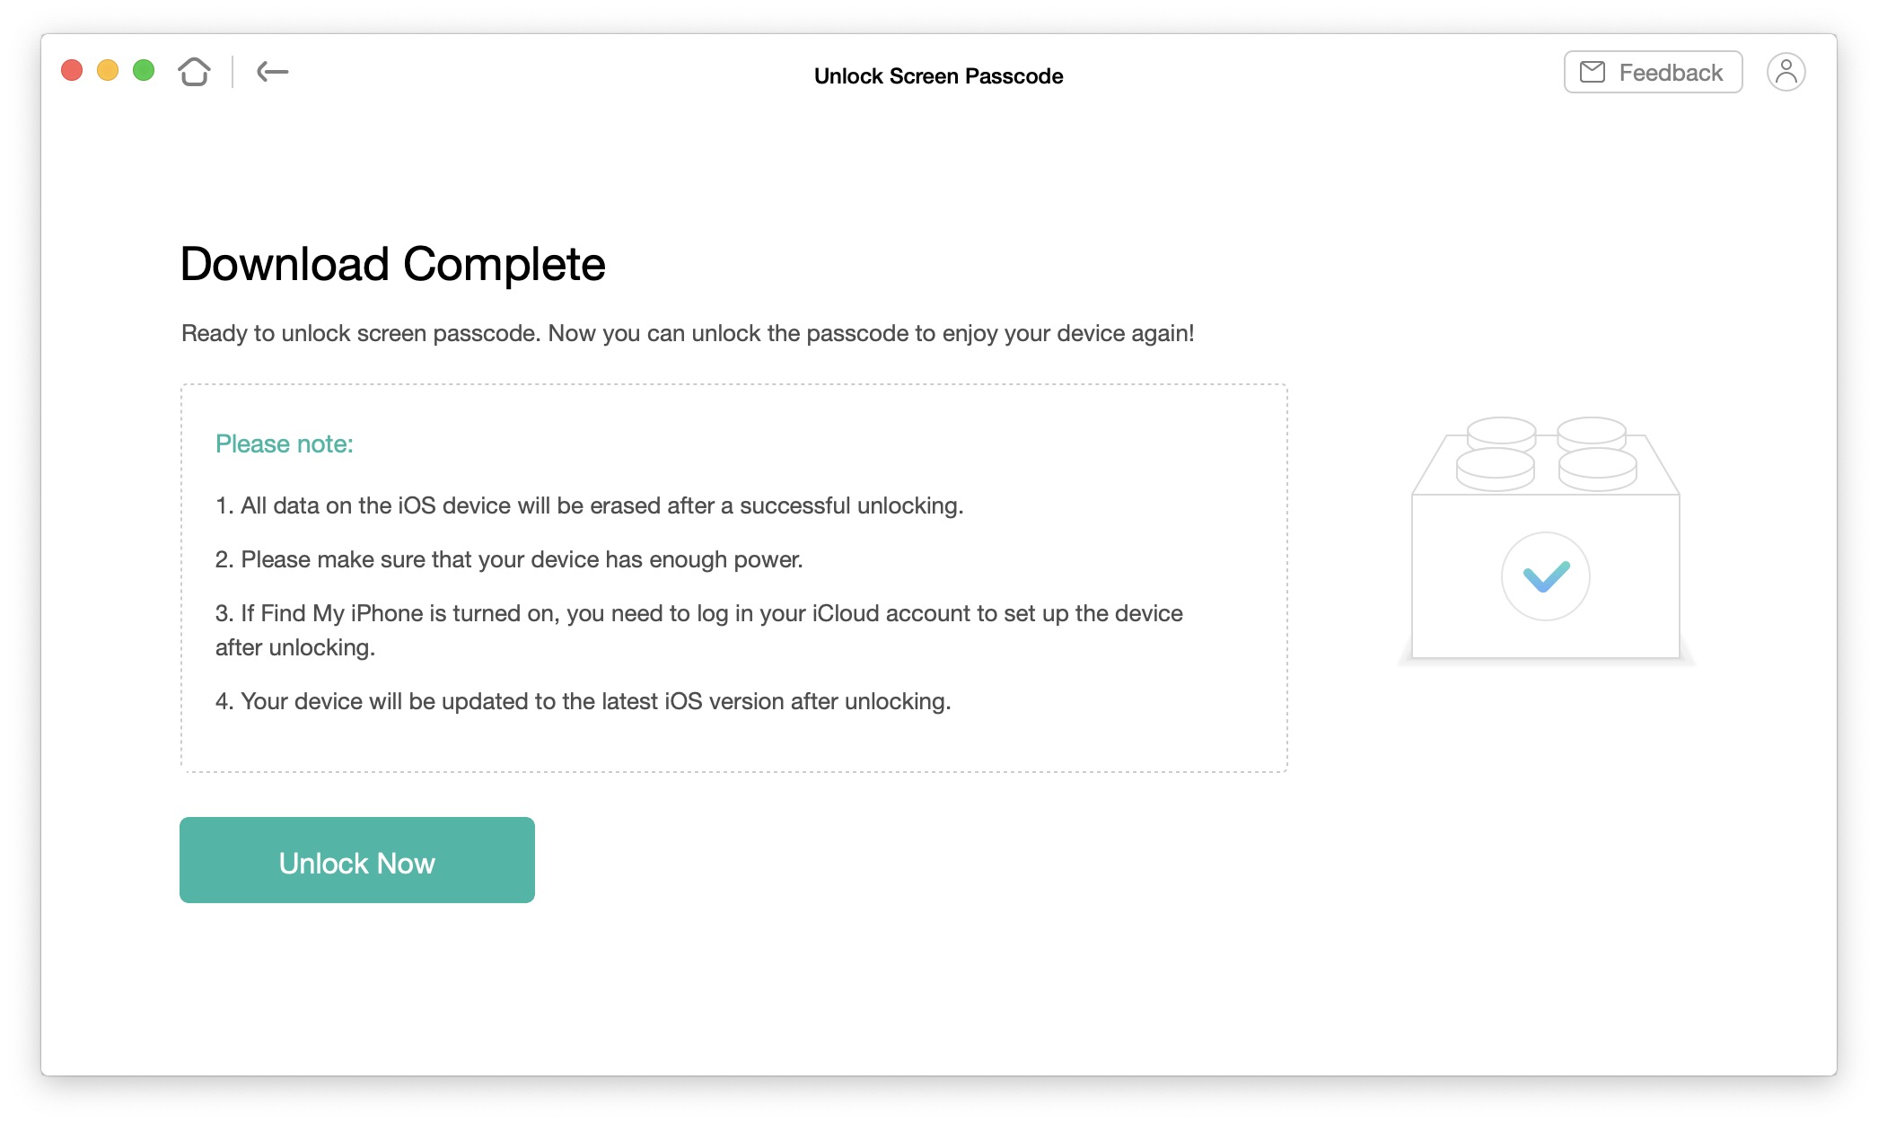Select the 'Ready to unlock screen passcode' text
Image resolution: width=1878 pixels, height=1124 pixels.
click(x=687, y=334)
